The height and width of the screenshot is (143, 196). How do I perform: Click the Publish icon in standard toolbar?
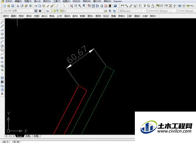pyautogui.click(x=26, y=6)
